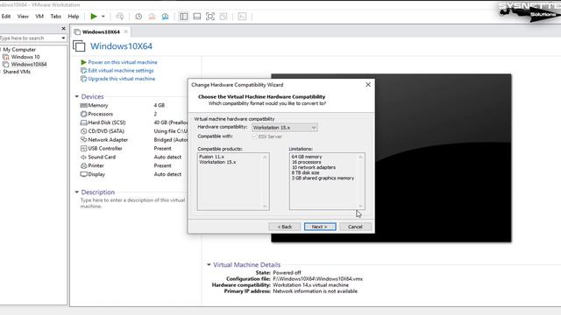
Task: Open the View menu
Action: pyautogui.click(x=23, y=17)
